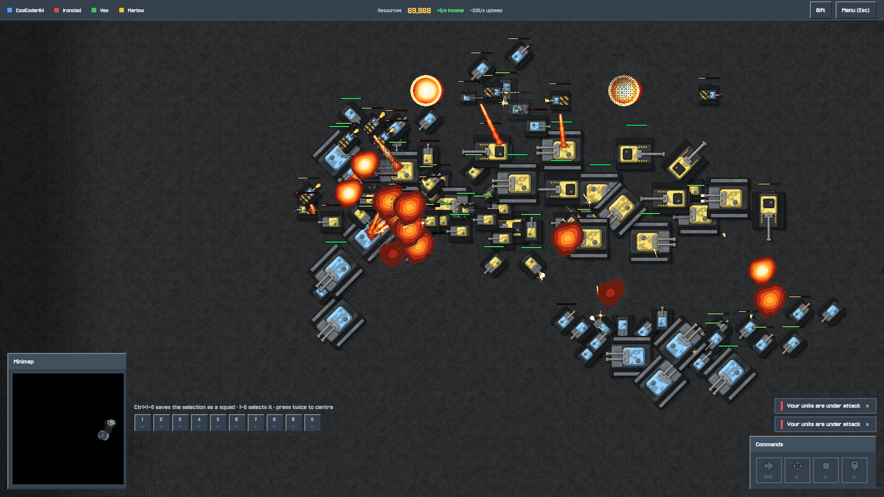Open the Gift button
The height and width of the screenshot is (497, 884).
click(820, 10)
